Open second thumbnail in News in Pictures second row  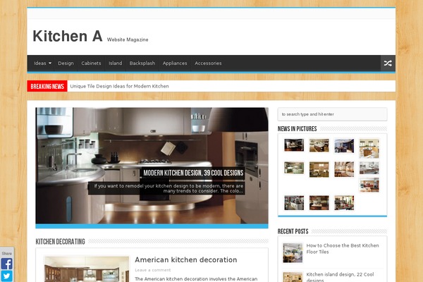pos(319,169)
